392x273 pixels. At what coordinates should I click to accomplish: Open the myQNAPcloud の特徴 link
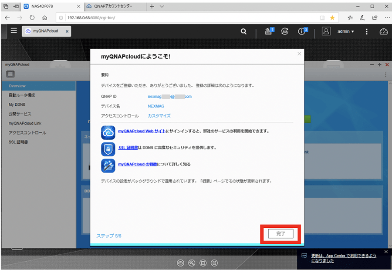[x=138, y=164]
